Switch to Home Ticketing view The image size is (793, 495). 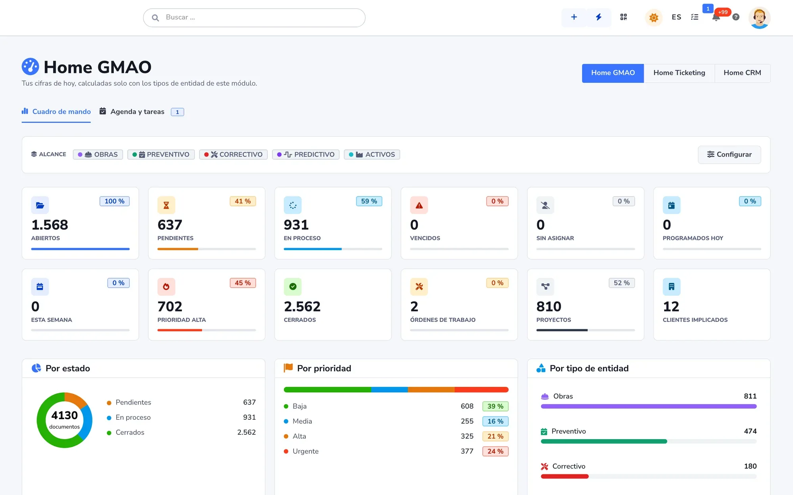tap(679, 73)
